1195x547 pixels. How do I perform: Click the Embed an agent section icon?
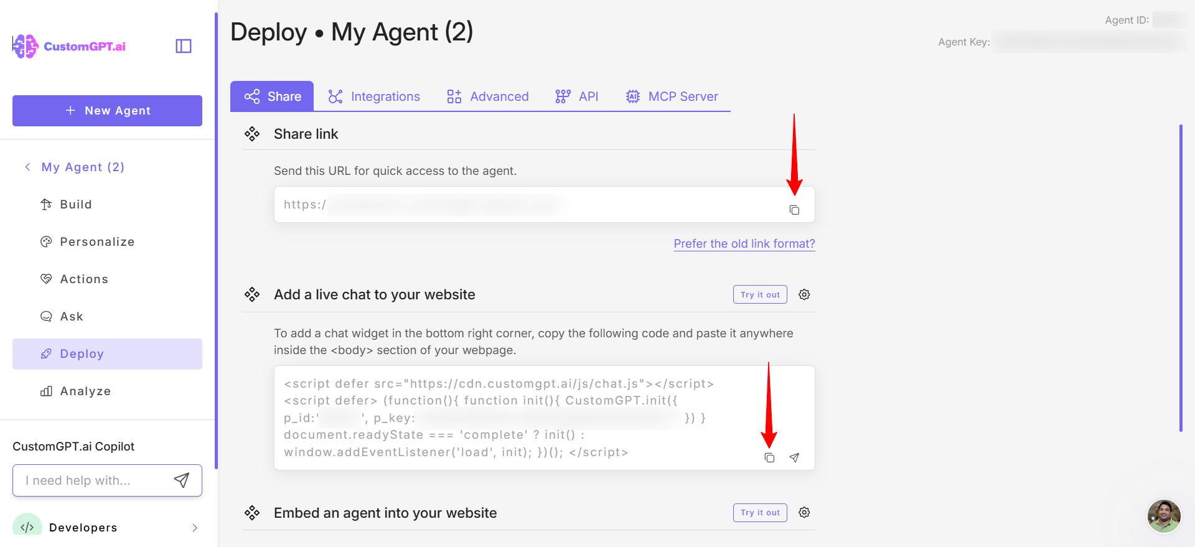coord(252,513)
